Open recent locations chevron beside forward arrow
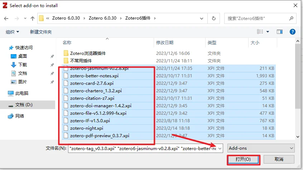 pyautogui.click(x=25, y=19)
